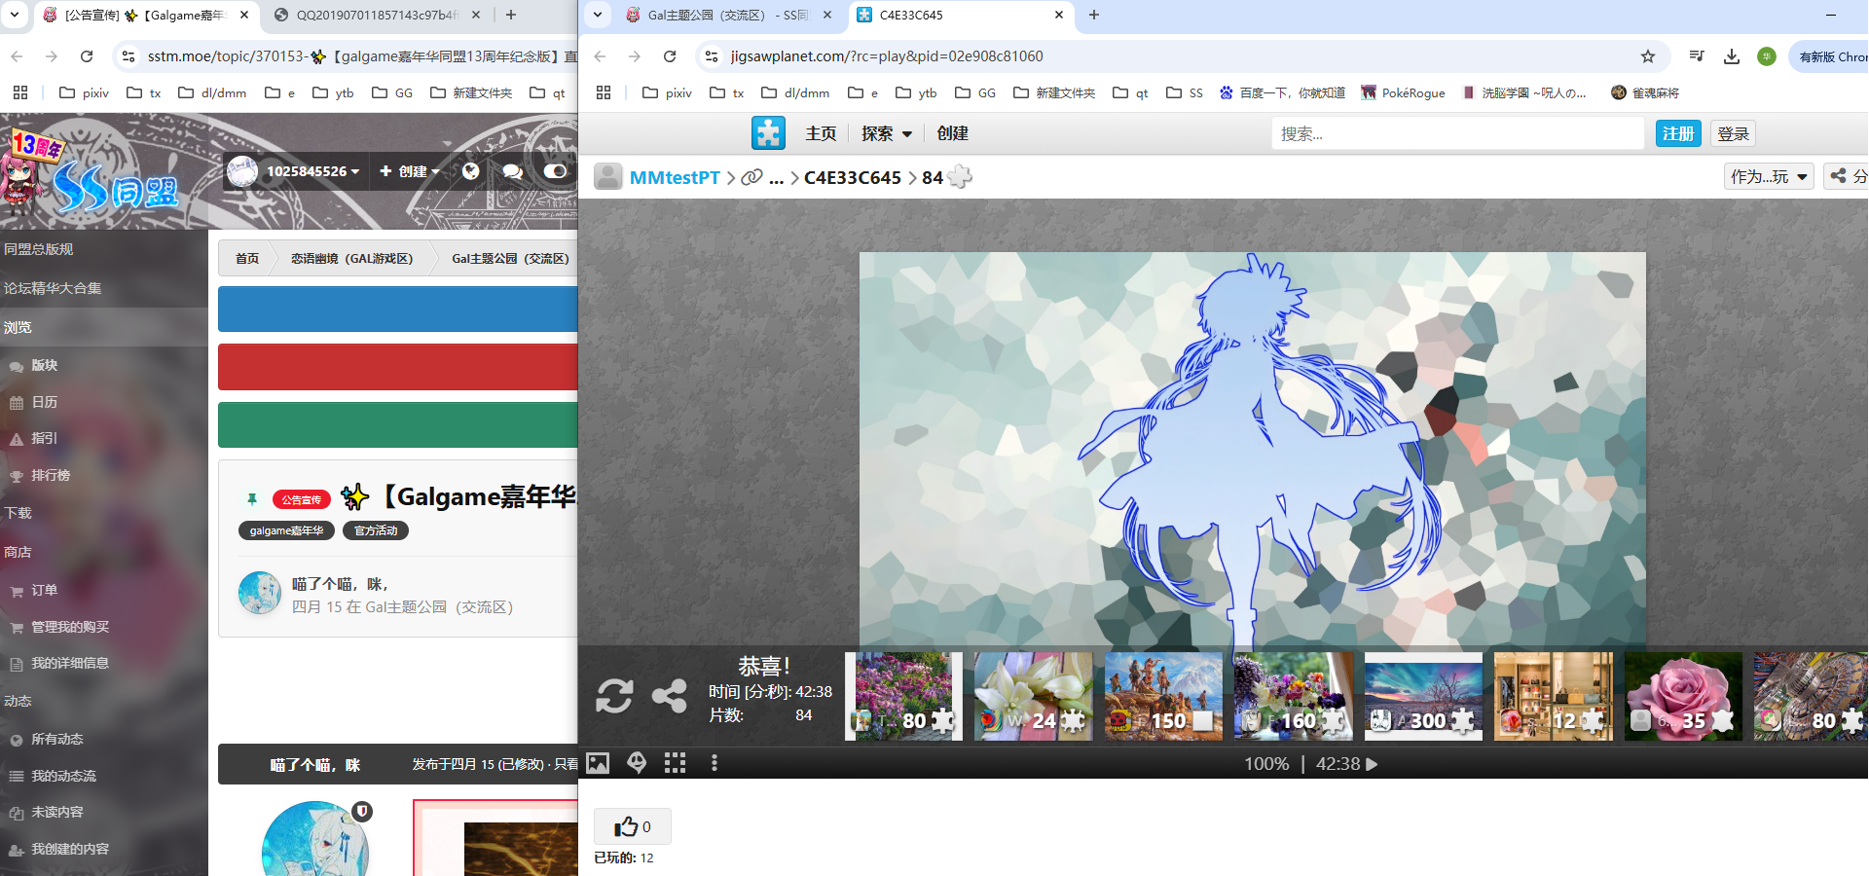Switch to the [公告宣传] Galgame tab in left window
Screen dimensions: 1869x876
tap(146, 15)
